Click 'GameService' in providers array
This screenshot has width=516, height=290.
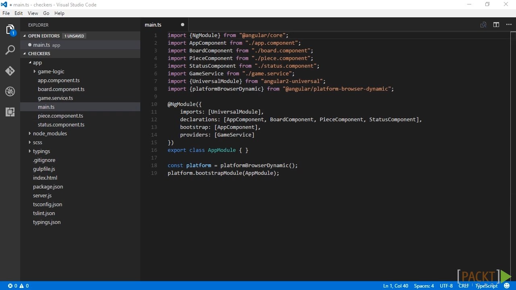pyautogui.click(x=234, y=135)
